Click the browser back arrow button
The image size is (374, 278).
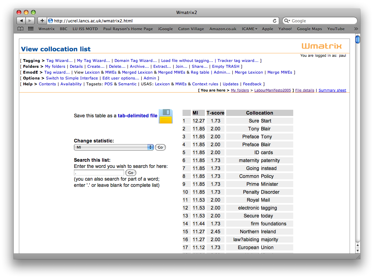21,21
